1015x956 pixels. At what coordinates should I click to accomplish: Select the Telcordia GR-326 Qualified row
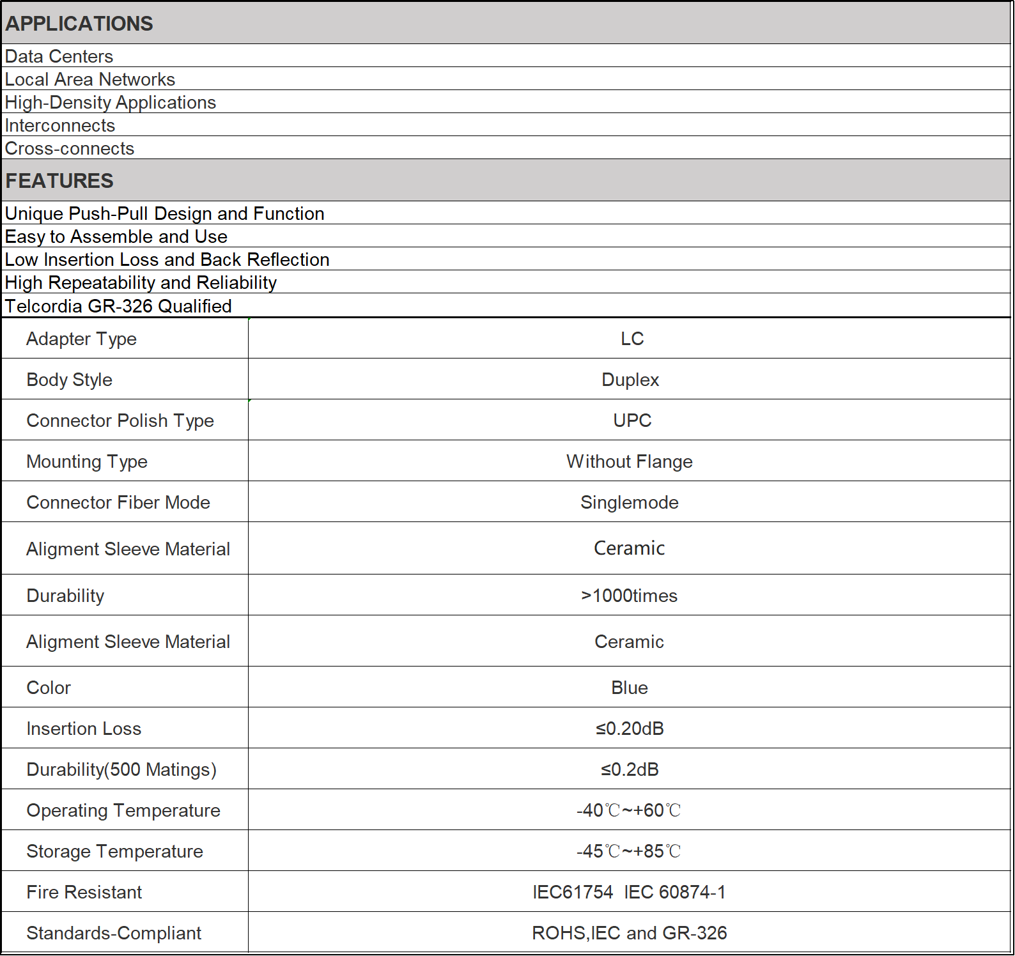[x=118, y=306]
